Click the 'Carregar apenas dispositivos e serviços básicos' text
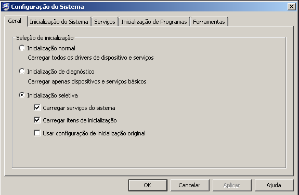The image size is (299, 195). click(87, 81)
